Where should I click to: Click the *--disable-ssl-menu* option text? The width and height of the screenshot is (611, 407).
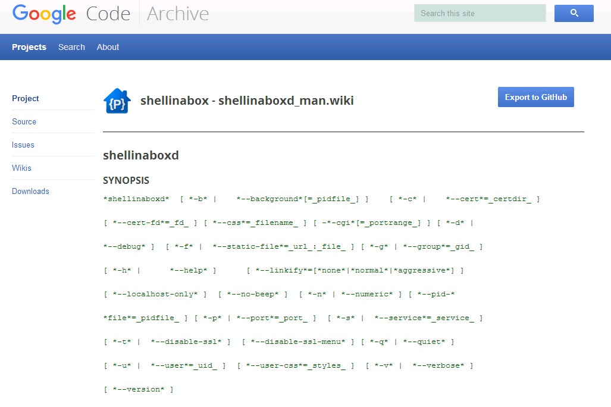pos(298,342)
